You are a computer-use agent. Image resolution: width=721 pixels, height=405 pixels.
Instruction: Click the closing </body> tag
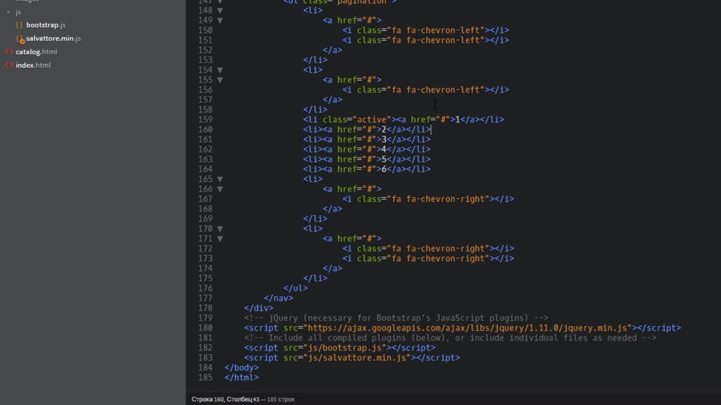(x=242, y=368)
